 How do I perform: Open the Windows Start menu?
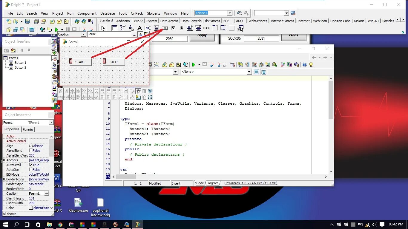[x=5, y=225]
